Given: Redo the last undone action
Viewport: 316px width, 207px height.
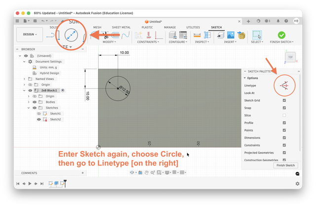Looking at the screenshot, I should [x=52, y=21].
